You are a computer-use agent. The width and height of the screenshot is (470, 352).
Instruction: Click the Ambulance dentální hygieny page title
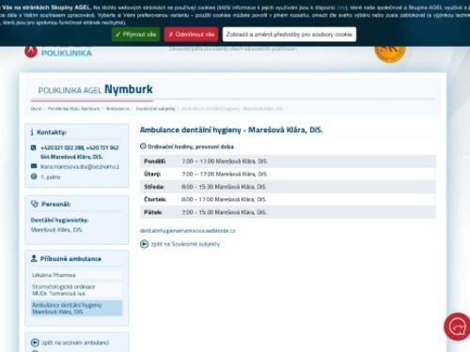231,130
